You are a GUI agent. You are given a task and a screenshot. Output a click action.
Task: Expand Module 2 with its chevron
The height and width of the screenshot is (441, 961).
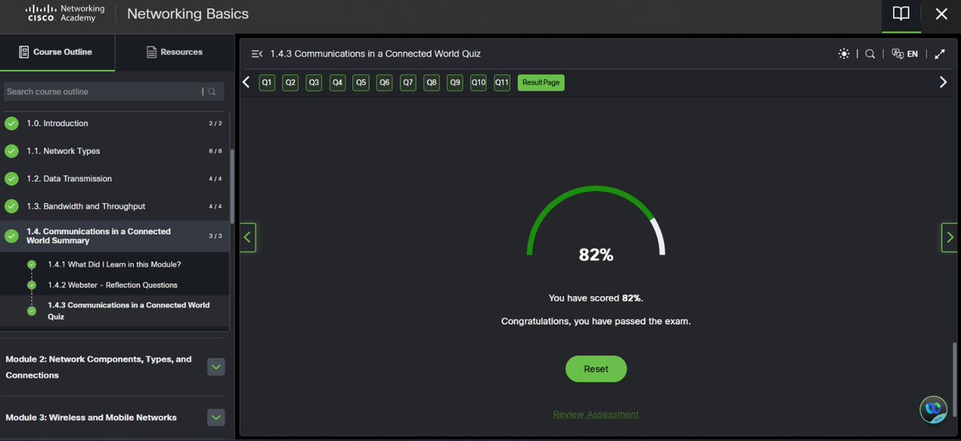pos(216,367)
